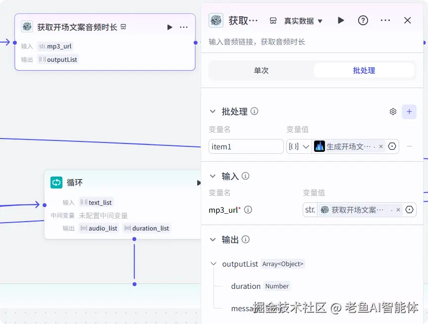This screenshot has height=324, width=428.
Task: Select duration_list output of loop node
Action: point(147,228)
